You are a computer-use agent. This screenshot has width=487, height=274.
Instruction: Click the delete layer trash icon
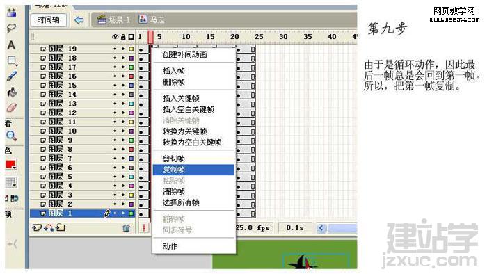(126, 228)
